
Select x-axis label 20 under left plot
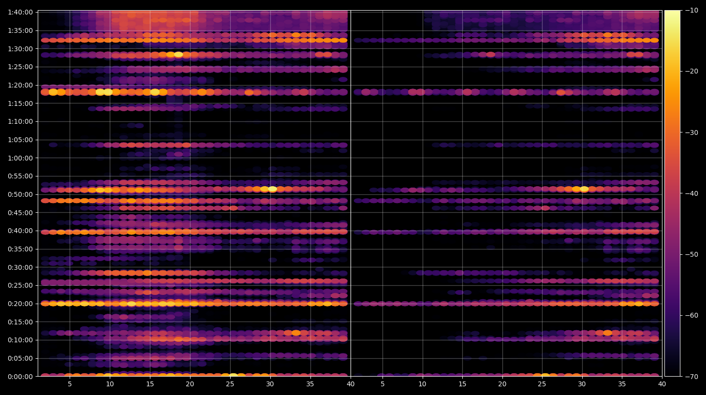click(190, 384)
